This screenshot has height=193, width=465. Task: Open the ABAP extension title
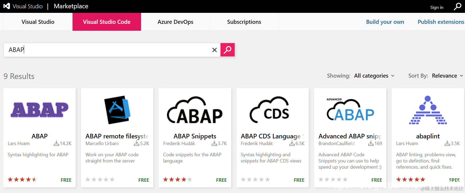point(40,136)
